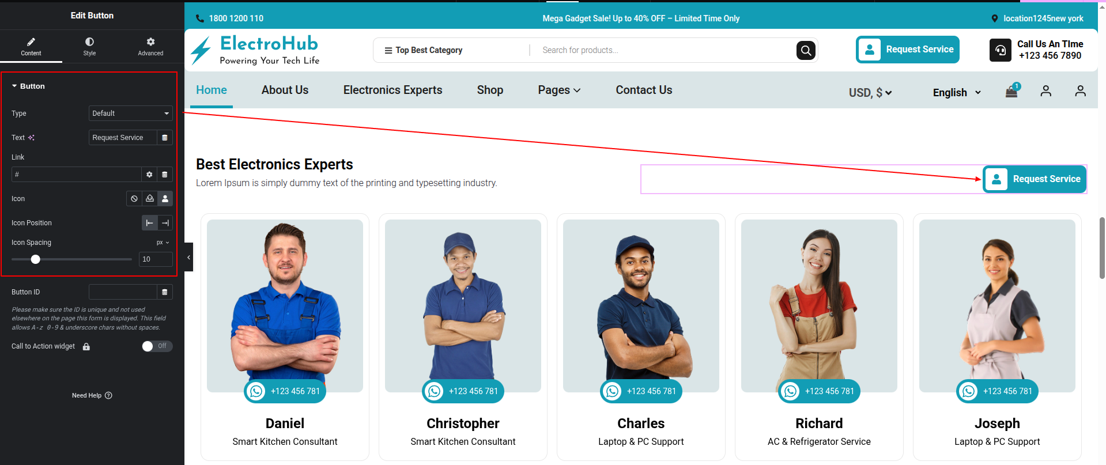The height and width of the screenshot is (465, 1106).
Task: Click Daniel's WhatsApp phone icon
Action: [x=256, y=391]
